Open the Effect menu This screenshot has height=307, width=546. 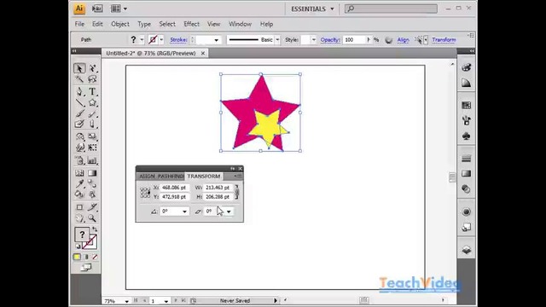point(191,24)
